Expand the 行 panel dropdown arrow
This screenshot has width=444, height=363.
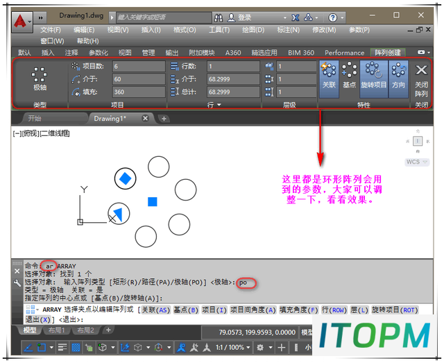219,105
